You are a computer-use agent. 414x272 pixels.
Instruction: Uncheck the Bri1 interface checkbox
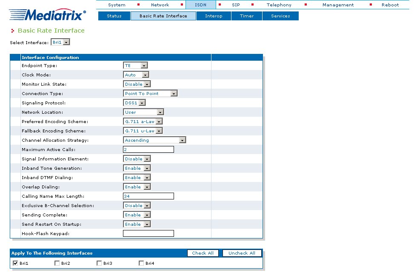click(x=15, y=263)
